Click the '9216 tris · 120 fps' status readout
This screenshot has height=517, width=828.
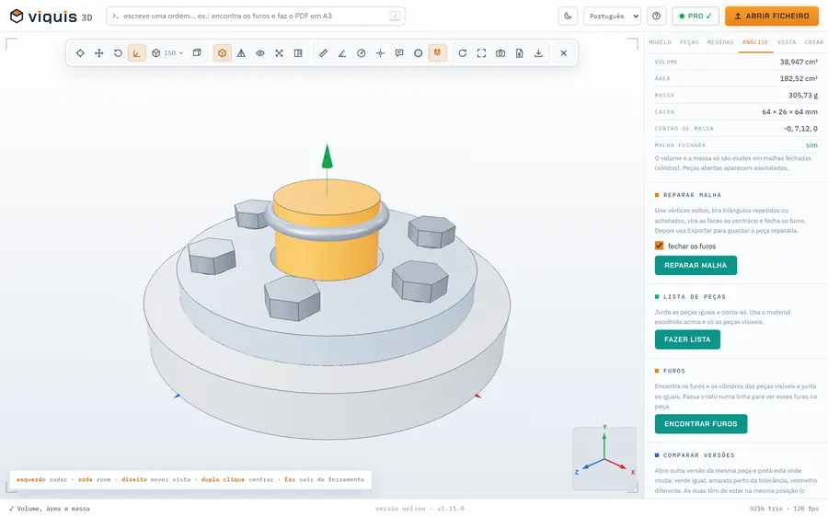[x=784, y=509]
